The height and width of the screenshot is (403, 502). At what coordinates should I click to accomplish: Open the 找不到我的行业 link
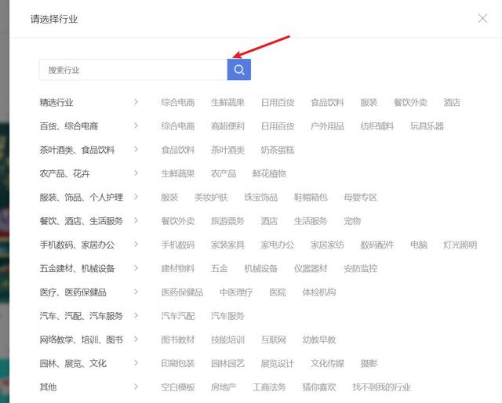[x=381, y=387]
